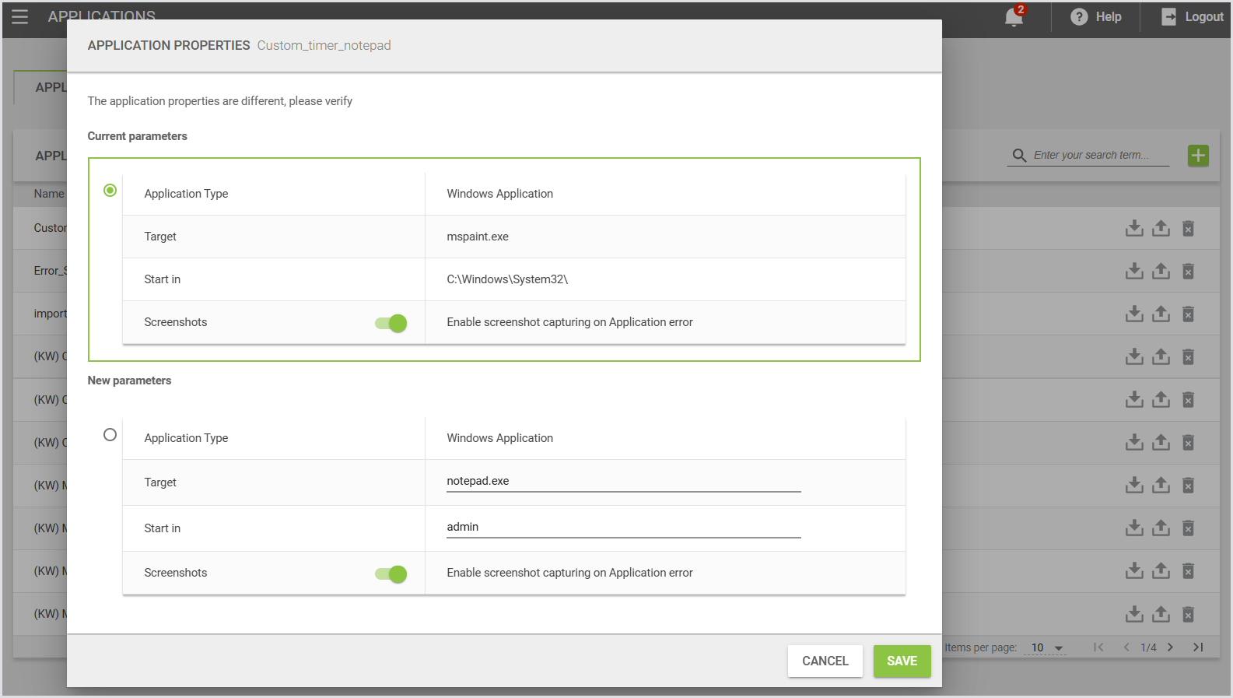Open the hamburger navigation menu
1233x698 pixels.
(19, 16)
